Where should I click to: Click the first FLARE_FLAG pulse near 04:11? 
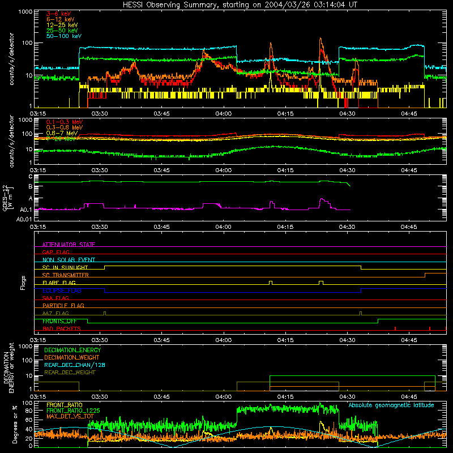271,283
